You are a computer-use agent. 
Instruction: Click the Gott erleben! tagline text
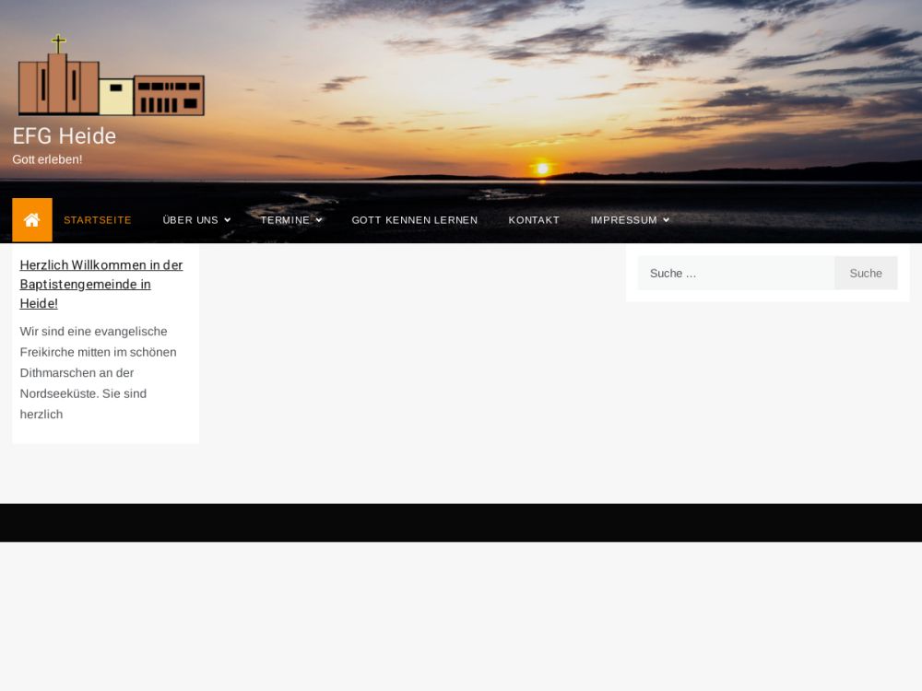coord(47,159)
